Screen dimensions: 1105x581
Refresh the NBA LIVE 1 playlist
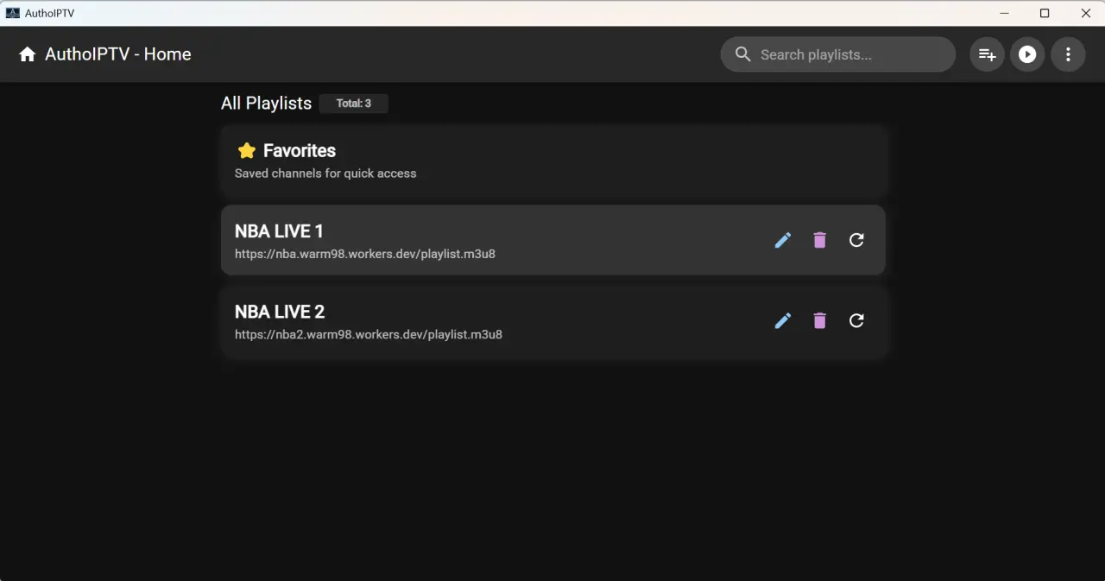pos(856,240)
